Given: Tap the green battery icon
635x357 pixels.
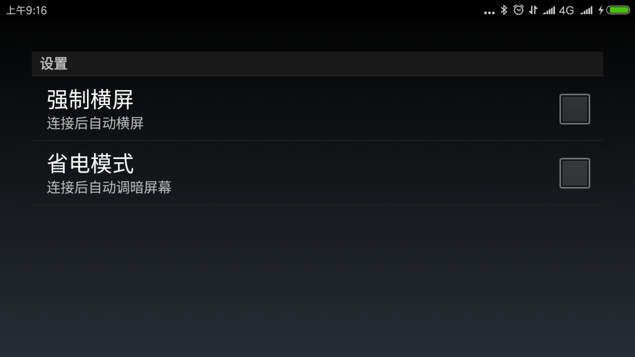Looking at the screenshot, I should point(618,10).
